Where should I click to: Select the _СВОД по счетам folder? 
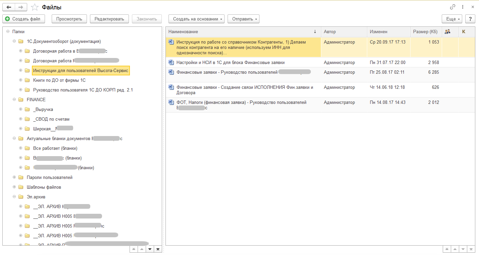(51, 119)
